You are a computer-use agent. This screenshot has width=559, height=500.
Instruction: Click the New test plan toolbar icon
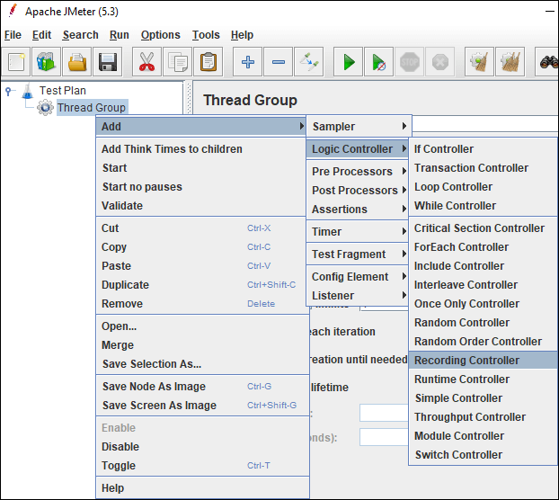tap(16, 62)
